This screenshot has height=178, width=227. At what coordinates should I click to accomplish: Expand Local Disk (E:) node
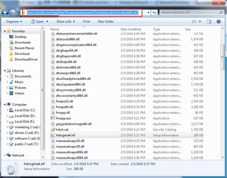pos(7,122)
